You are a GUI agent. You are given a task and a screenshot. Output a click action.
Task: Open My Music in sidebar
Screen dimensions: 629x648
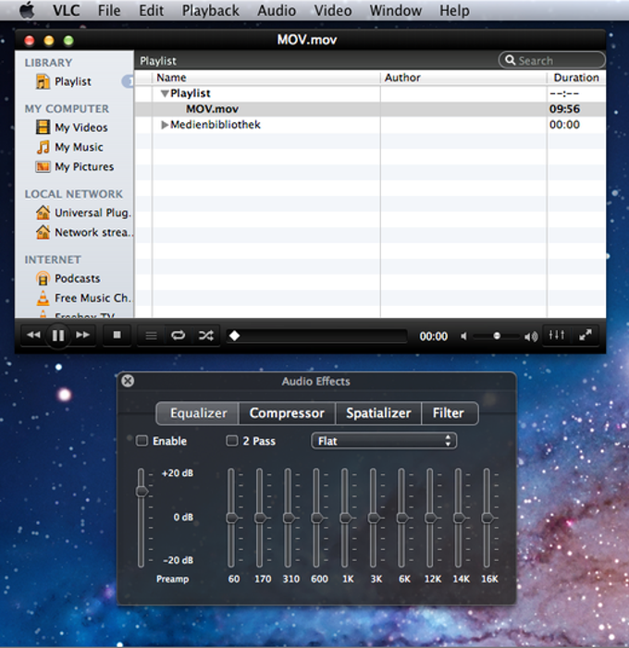69,147
